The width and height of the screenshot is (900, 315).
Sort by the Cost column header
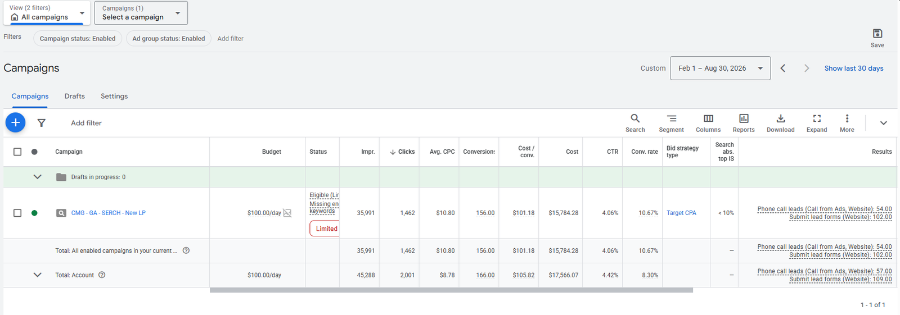[x=572, y=152]
